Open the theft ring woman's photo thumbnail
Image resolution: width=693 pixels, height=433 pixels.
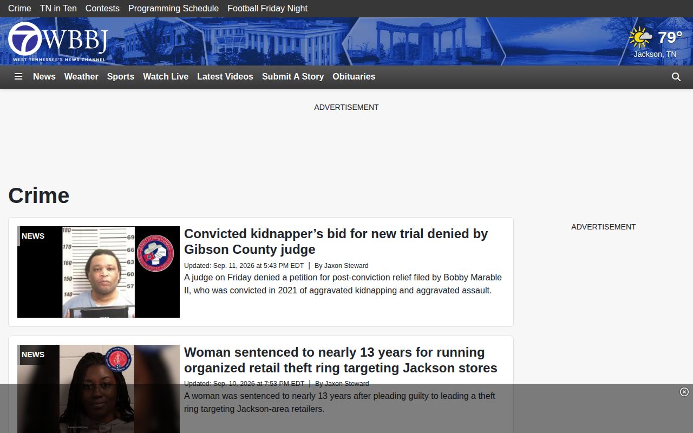pyautogui.click(x=99, y=389)
